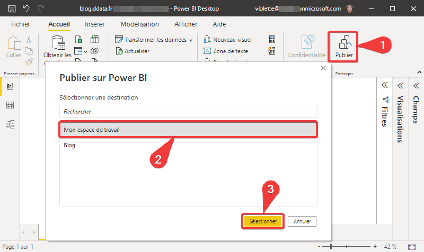The image size is (424, 252).
Task: Click the Dataverse source icon
Action: click(94, 50)
